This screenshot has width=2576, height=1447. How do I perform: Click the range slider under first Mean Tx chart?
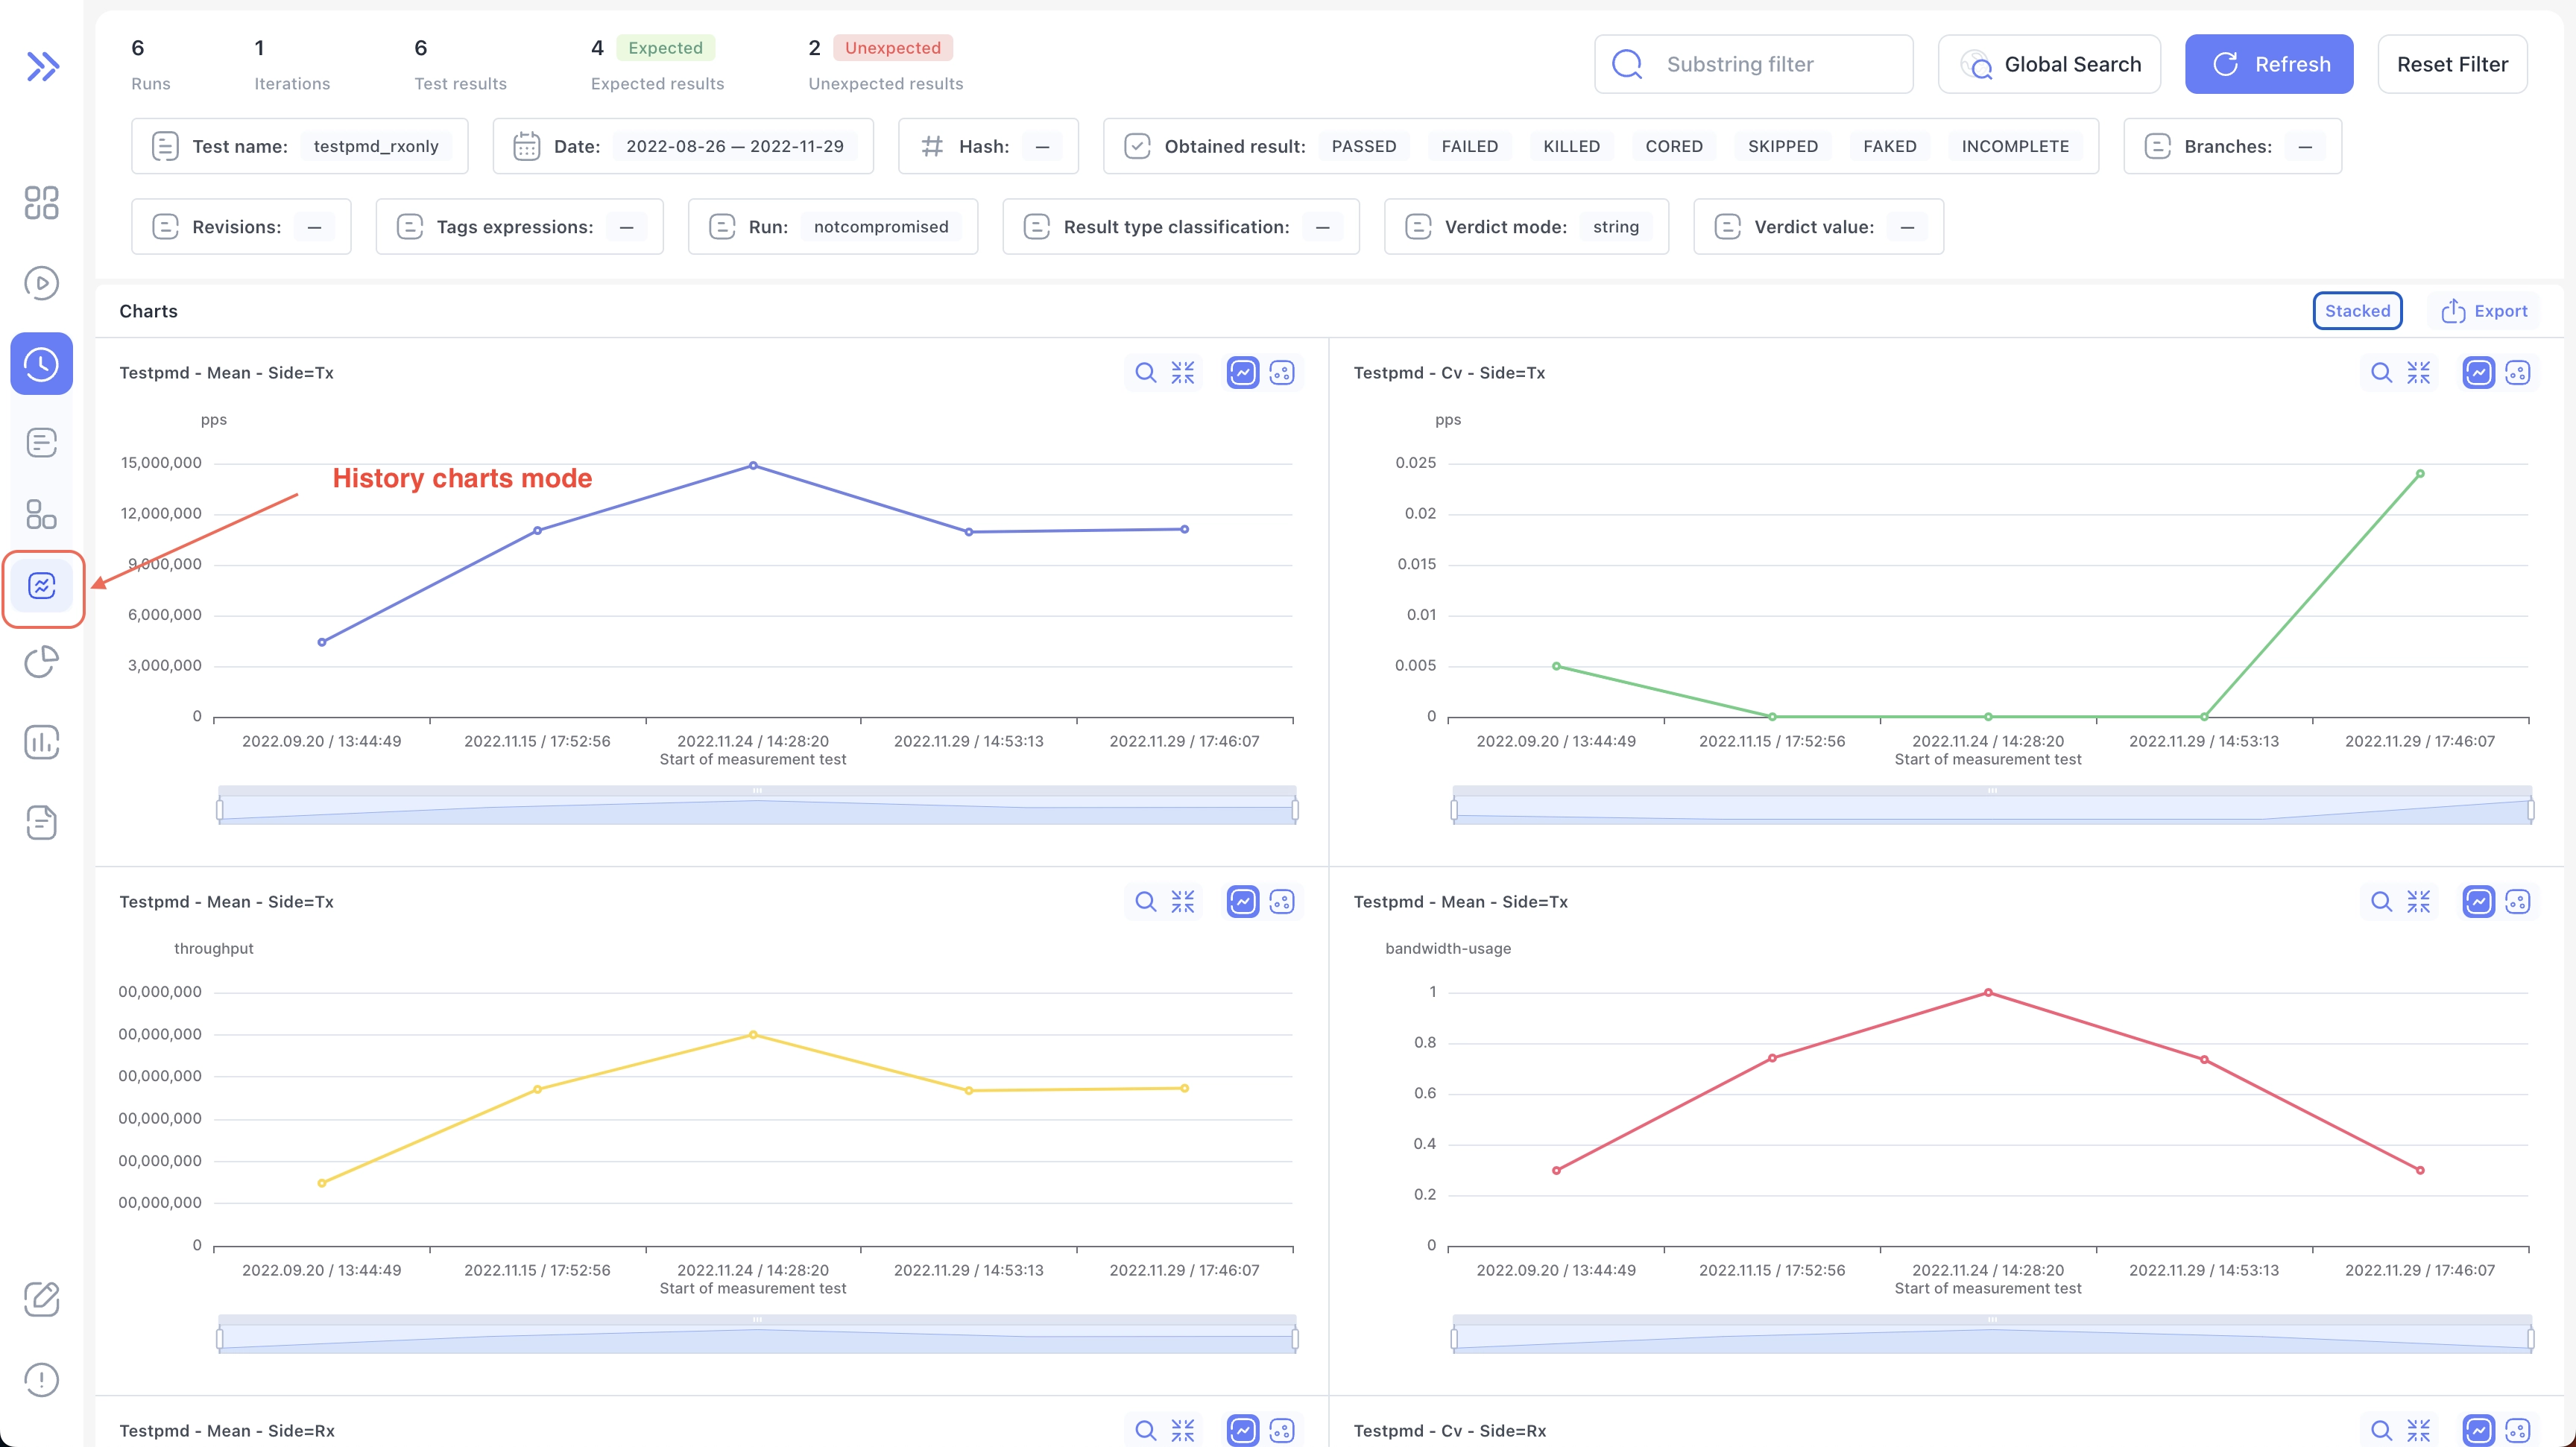(x=756, y=808)
